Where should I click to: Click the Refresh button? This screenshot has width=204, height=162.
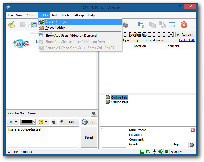pyautogui.click(x=185, y=35)
